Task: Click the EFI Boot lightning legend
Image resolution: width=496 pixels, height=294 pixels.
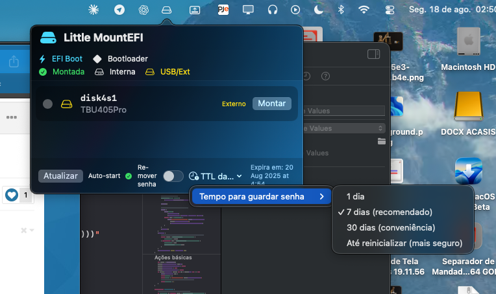Action: coord(60,59)
